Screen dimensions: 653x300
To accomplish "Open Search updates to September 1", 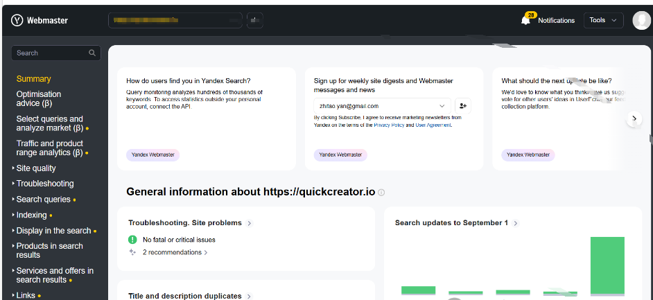I will coord(451,223).
